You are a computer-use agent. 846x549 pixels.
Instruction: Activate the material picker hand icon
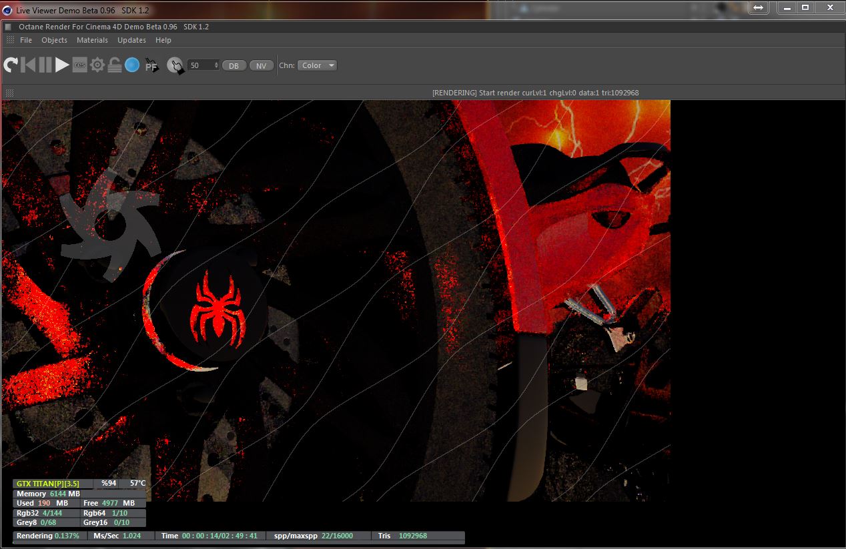point(175,65)
